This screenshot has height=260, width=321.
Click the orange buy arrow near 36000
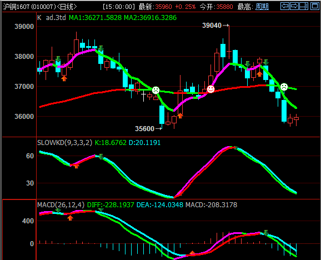click(x=180, y=116)
